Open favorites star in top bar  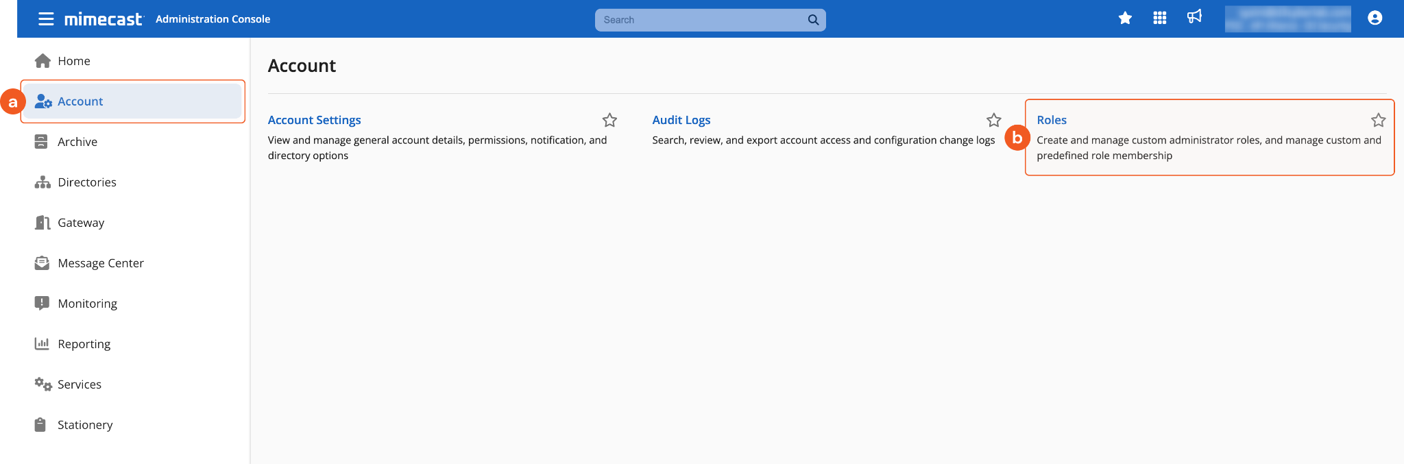click(1125, 19)
